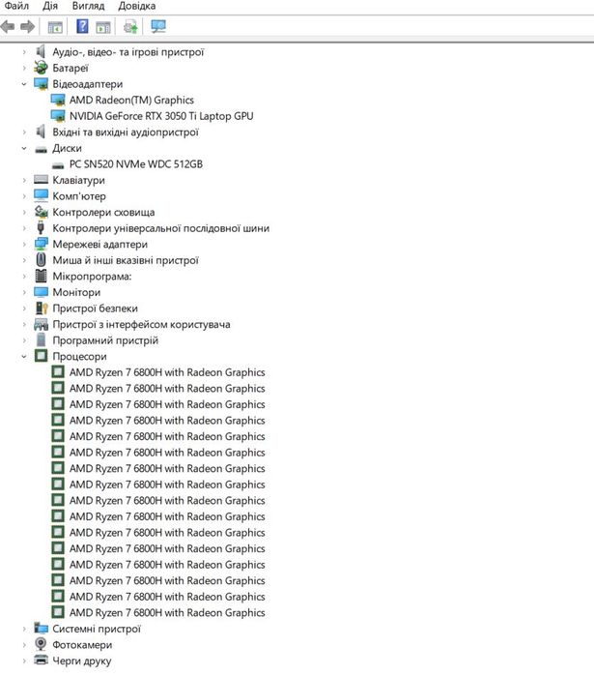The width and height of the screenshot is (594, 676).
Task: Expand the Клавіатури node
Action: [x=24, y=180]
